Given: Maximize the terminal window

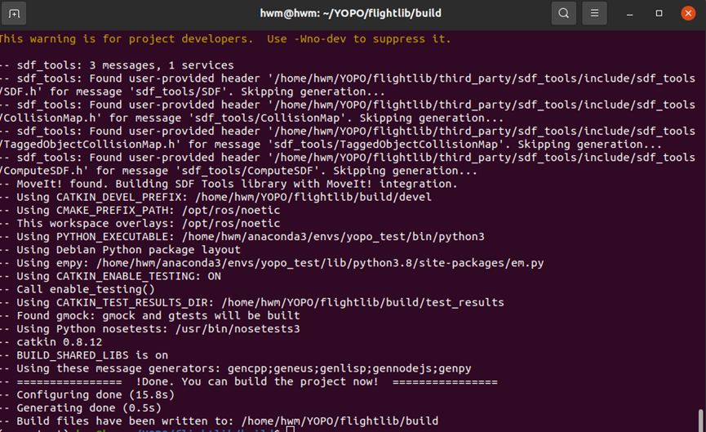Looking at the screenshot, I should tap(659, 14).
